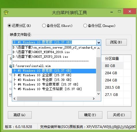Click the horizontal scrollbar thumb
Image resolution: width=137 pixels, height=132 pixels.
(x=35, y=98)
